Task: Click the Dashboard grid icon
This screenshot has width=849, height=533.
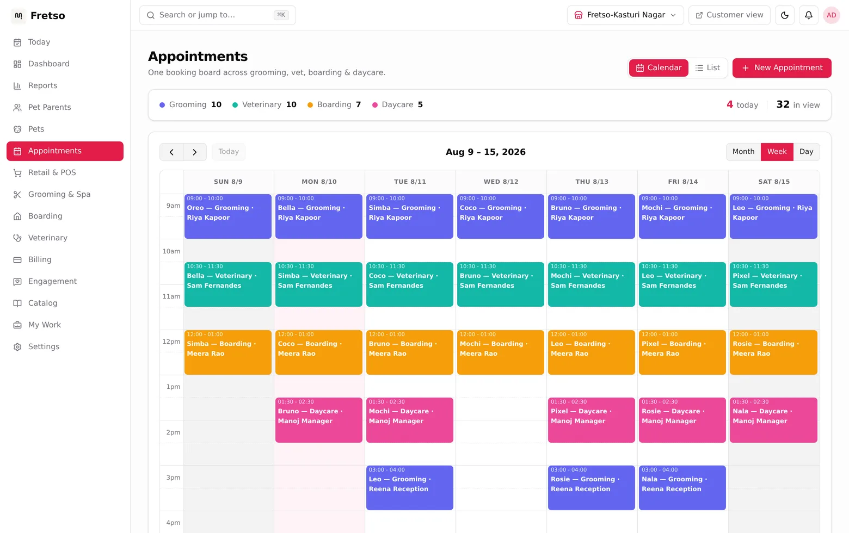Action: 17,64
